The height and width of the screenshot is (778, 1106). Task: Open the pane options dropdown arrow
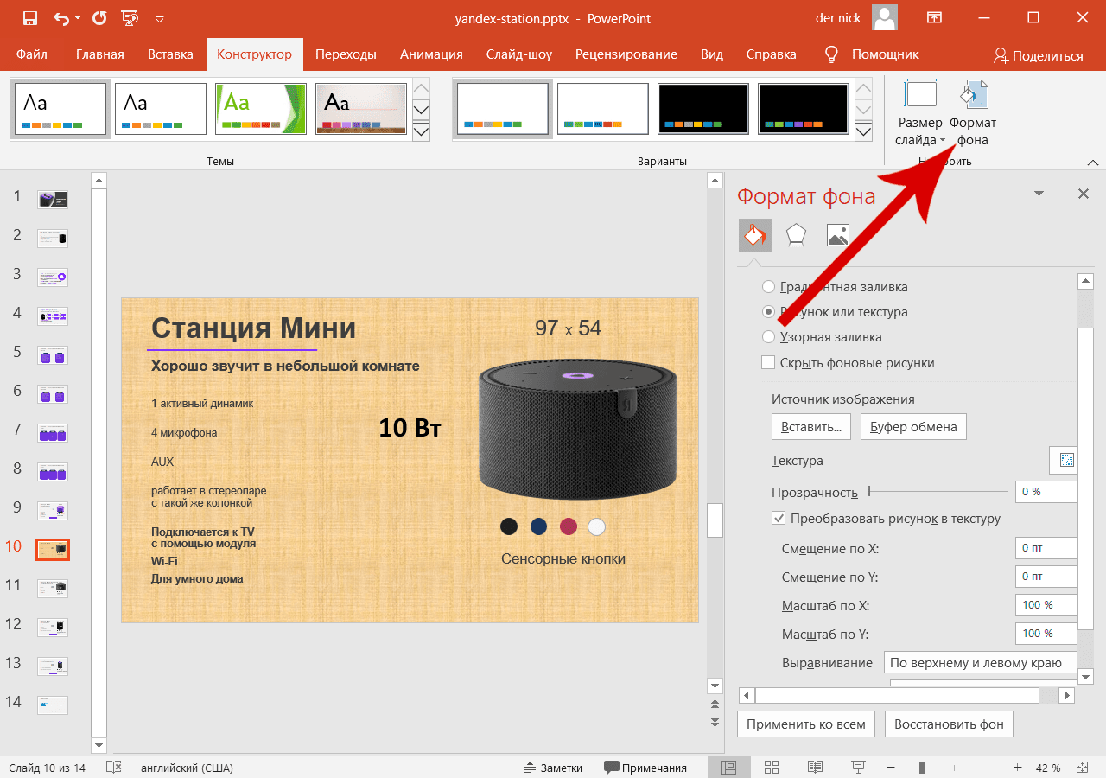[x=1039, y=194]
